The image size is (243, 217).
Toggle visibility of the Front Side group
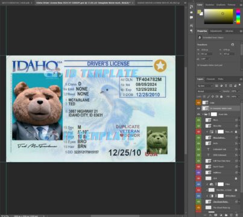coord(198,114)
